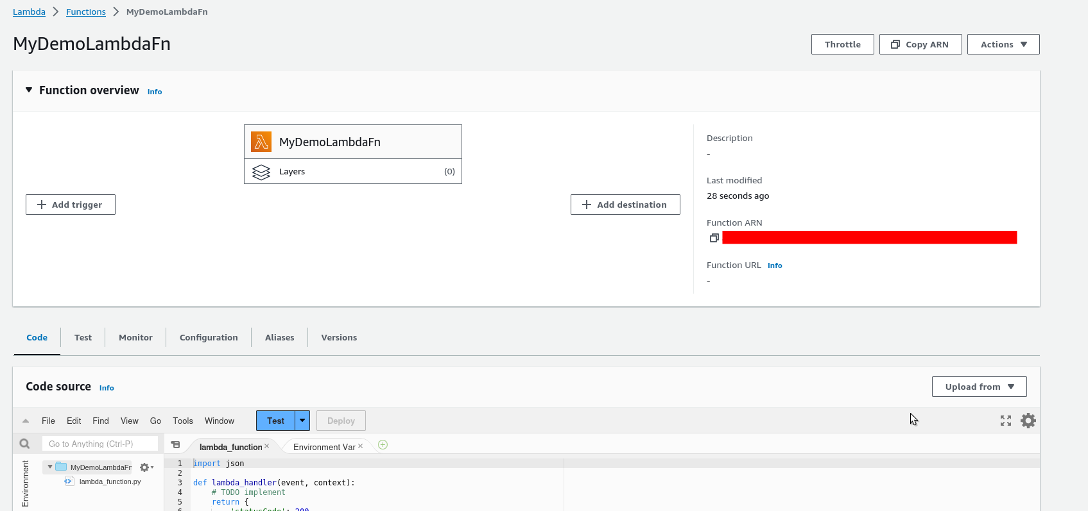
Task: Open the Actions dropdown
Action: tap(1003, 44)
